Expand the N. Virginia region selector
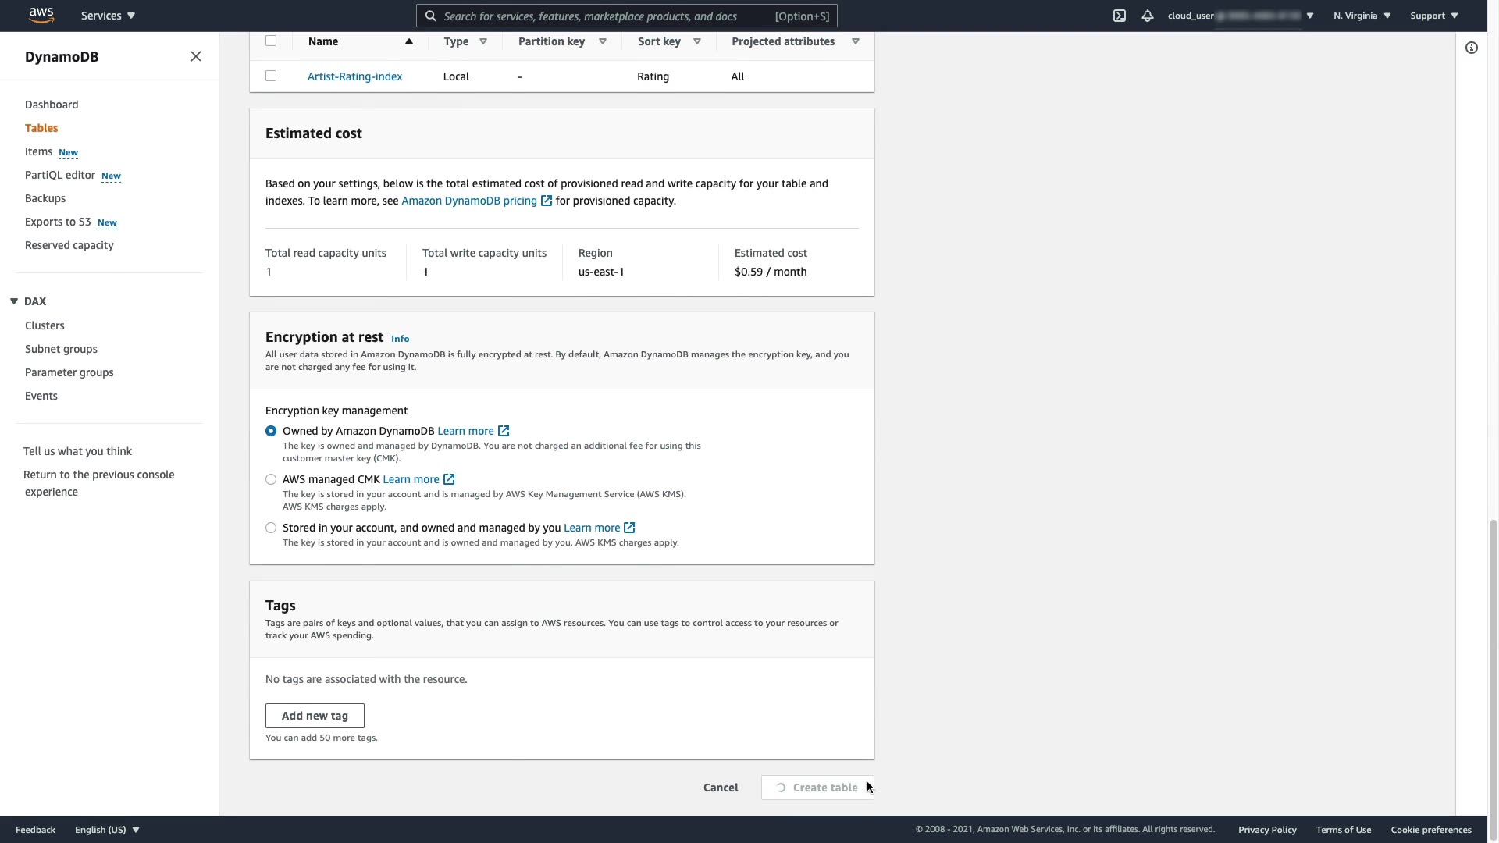This screenshot has width=1499, height=843. pyautogui.click(x=1362, y=16)
